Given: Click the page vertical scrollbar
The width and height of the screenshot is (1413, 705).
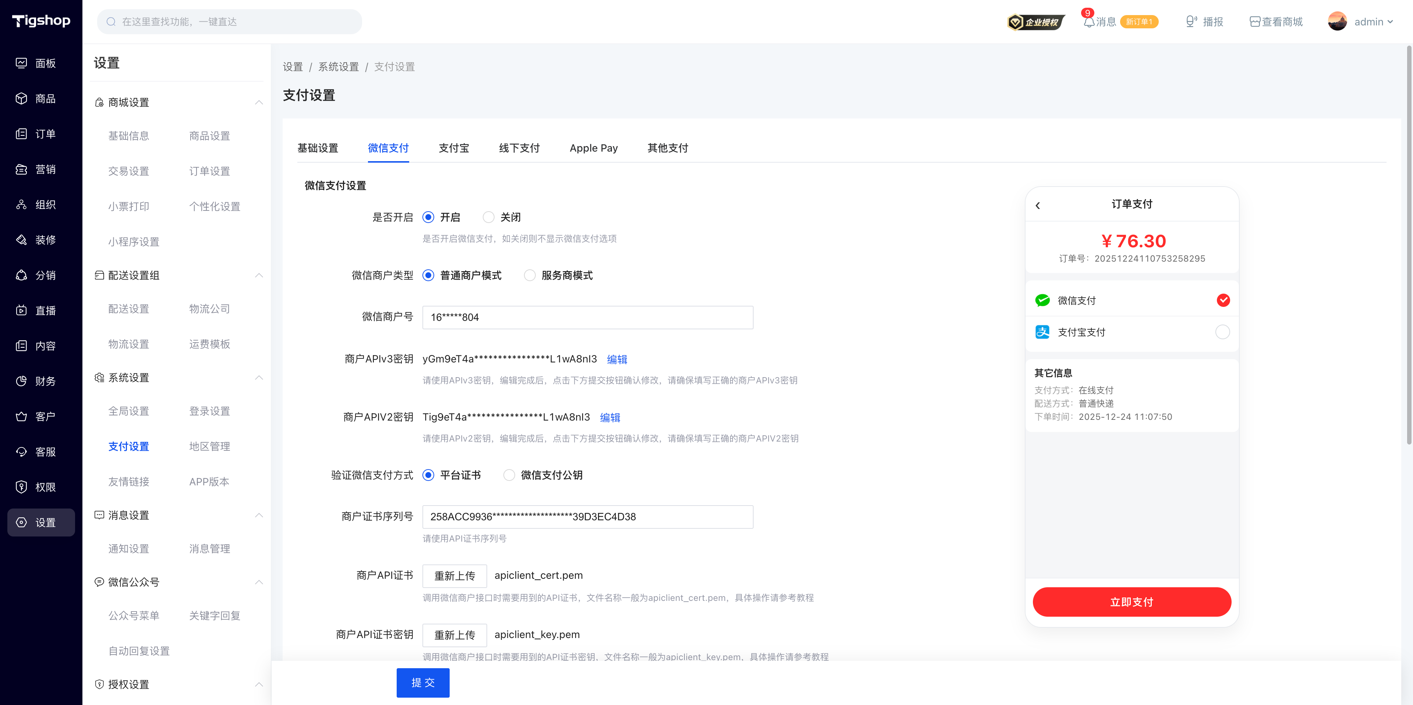Looking at the screenshot, I should pos(1409,245).
